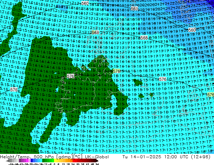
Task: Click the 'UK-Global' model name text
Action: 97,157
